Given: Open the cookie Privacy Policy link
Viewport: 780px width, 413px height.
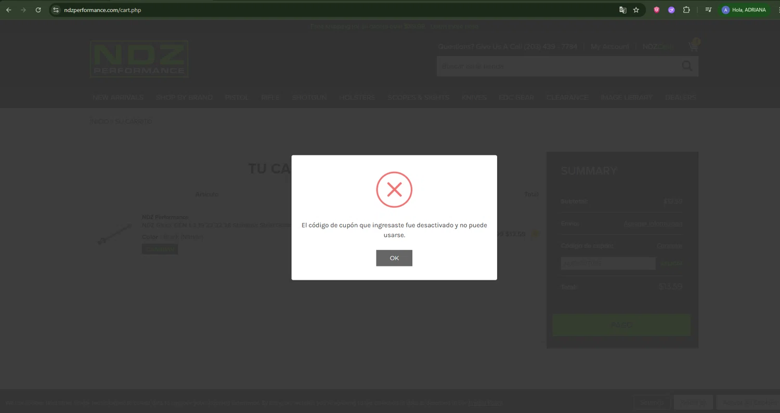Looking at the screenshot, I should (485, 403).
